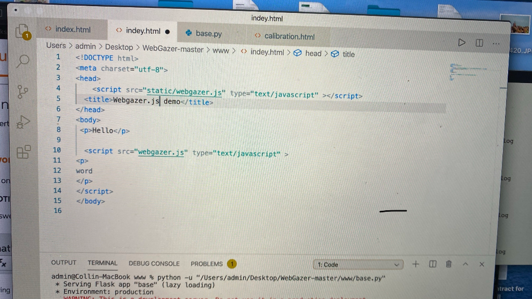Screen dimensions: 532x299
Task: Open the DEBUG CONSOLE panel
Action: pos(154,263)
